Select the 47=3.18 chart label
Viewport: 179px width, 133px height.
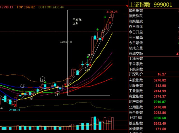66,42
